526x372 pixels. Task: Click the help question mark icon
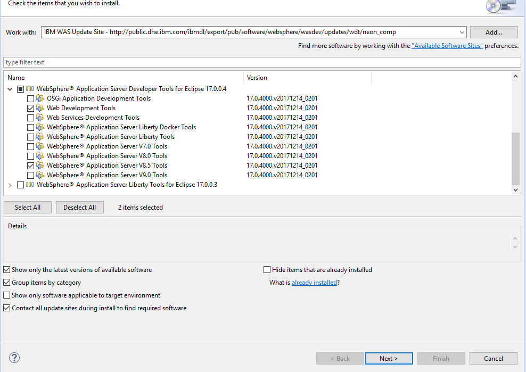pos(14,358)
